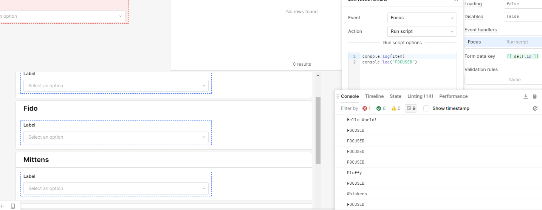This screenshot has width=542, height=210.
Task: Click code line console.log("FOCUSED") in script editor
Action: (389, 62)
